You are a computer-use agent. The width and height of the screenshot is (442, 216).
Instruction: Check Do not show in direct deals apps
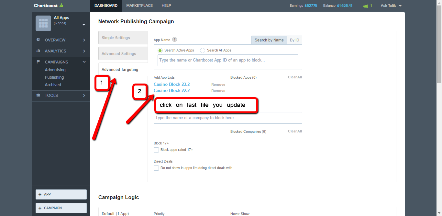pos(156,168)
